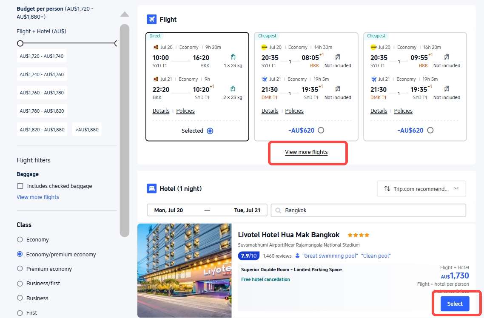Open Policies of the 14h 30m flight

pyautogui.click(x=294, y=111)
